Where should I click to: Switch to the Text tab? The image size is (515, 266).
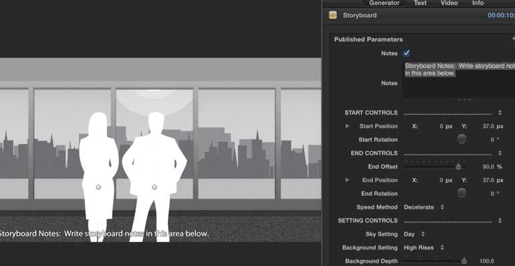coord(420,3)
